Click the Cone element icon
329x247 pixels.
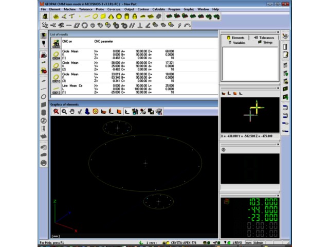click(111, 16)
